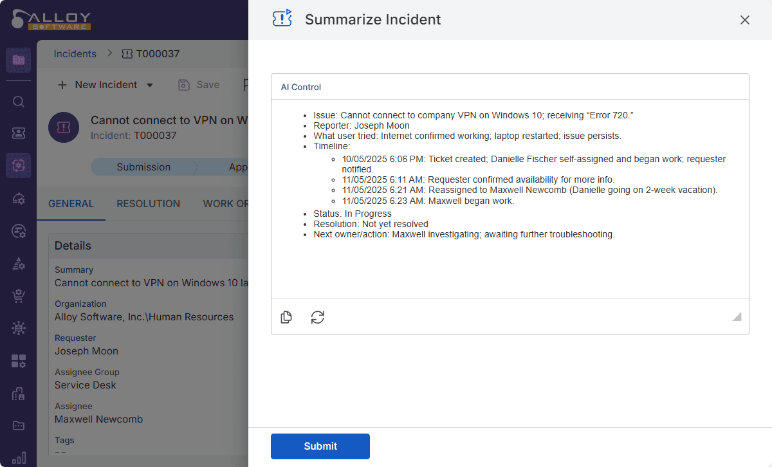Select the highlighted incidents sidebar icon

click(19, 166)
